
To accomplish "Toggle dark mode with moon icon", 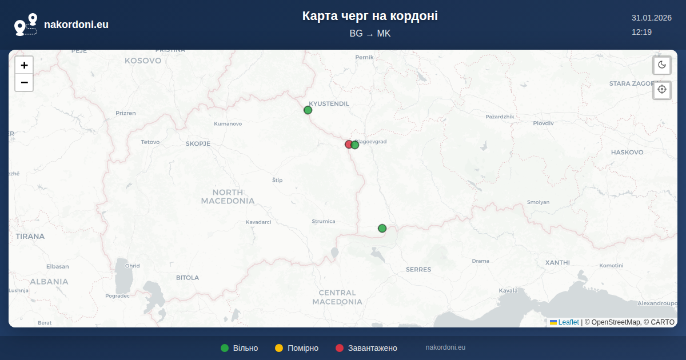I will click(662, 65).
